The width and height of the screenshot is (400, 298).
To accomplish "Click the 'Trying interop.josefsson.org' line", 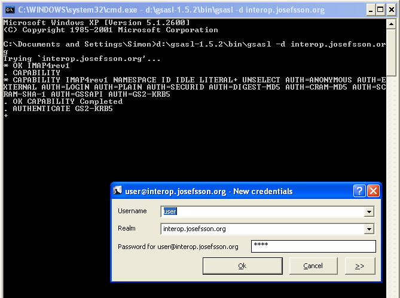I will (82, 59).
